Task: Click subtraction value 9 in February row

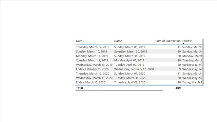Action: coord(180,69)
